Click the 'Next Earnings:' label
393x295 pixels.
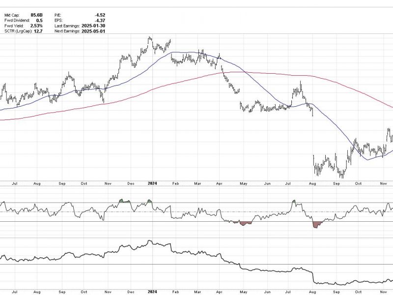[67, 31]
